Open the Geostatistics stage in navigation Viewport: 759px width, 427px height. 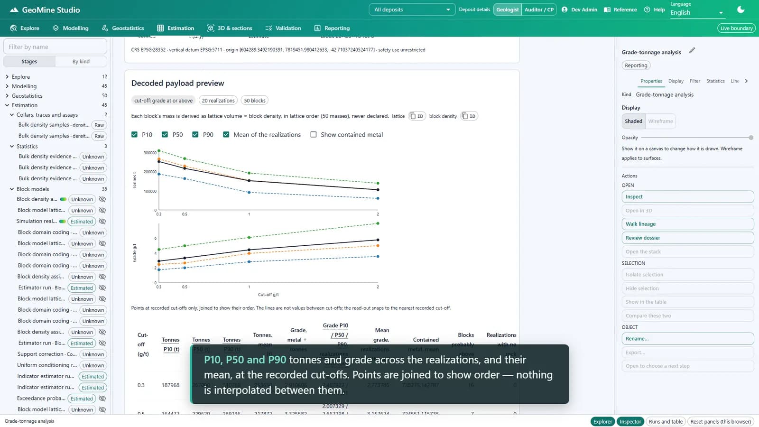[123, 28]
